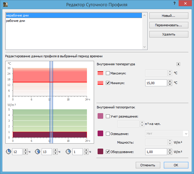Decrease the end hour 13 stepper

(x=55, y=153)
